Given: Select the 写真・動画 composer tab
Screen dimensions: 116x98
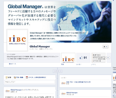Looking at the screenshot, I should click(19, 77).
